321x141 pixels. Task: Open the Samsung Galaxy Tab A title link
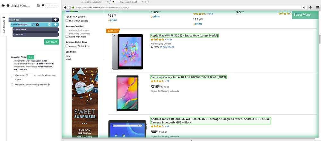point(188,77)
